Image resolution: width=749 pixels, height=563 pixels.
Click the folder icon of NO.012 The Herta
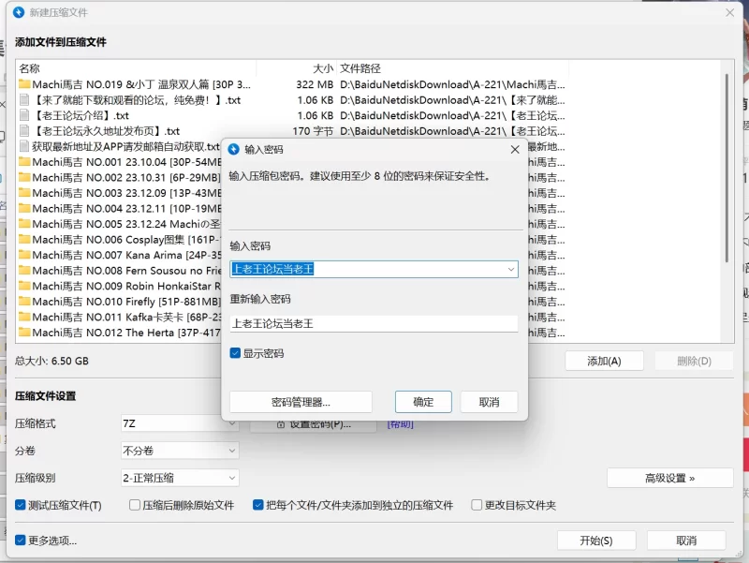point(25,333)
